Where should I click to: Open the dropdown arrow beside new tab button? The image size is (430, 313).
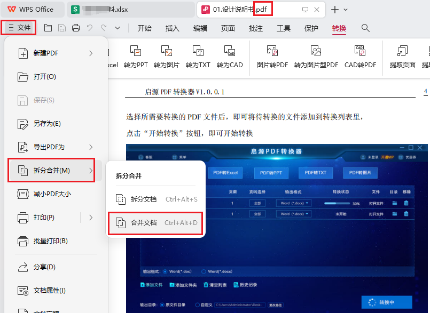[346, 10]
